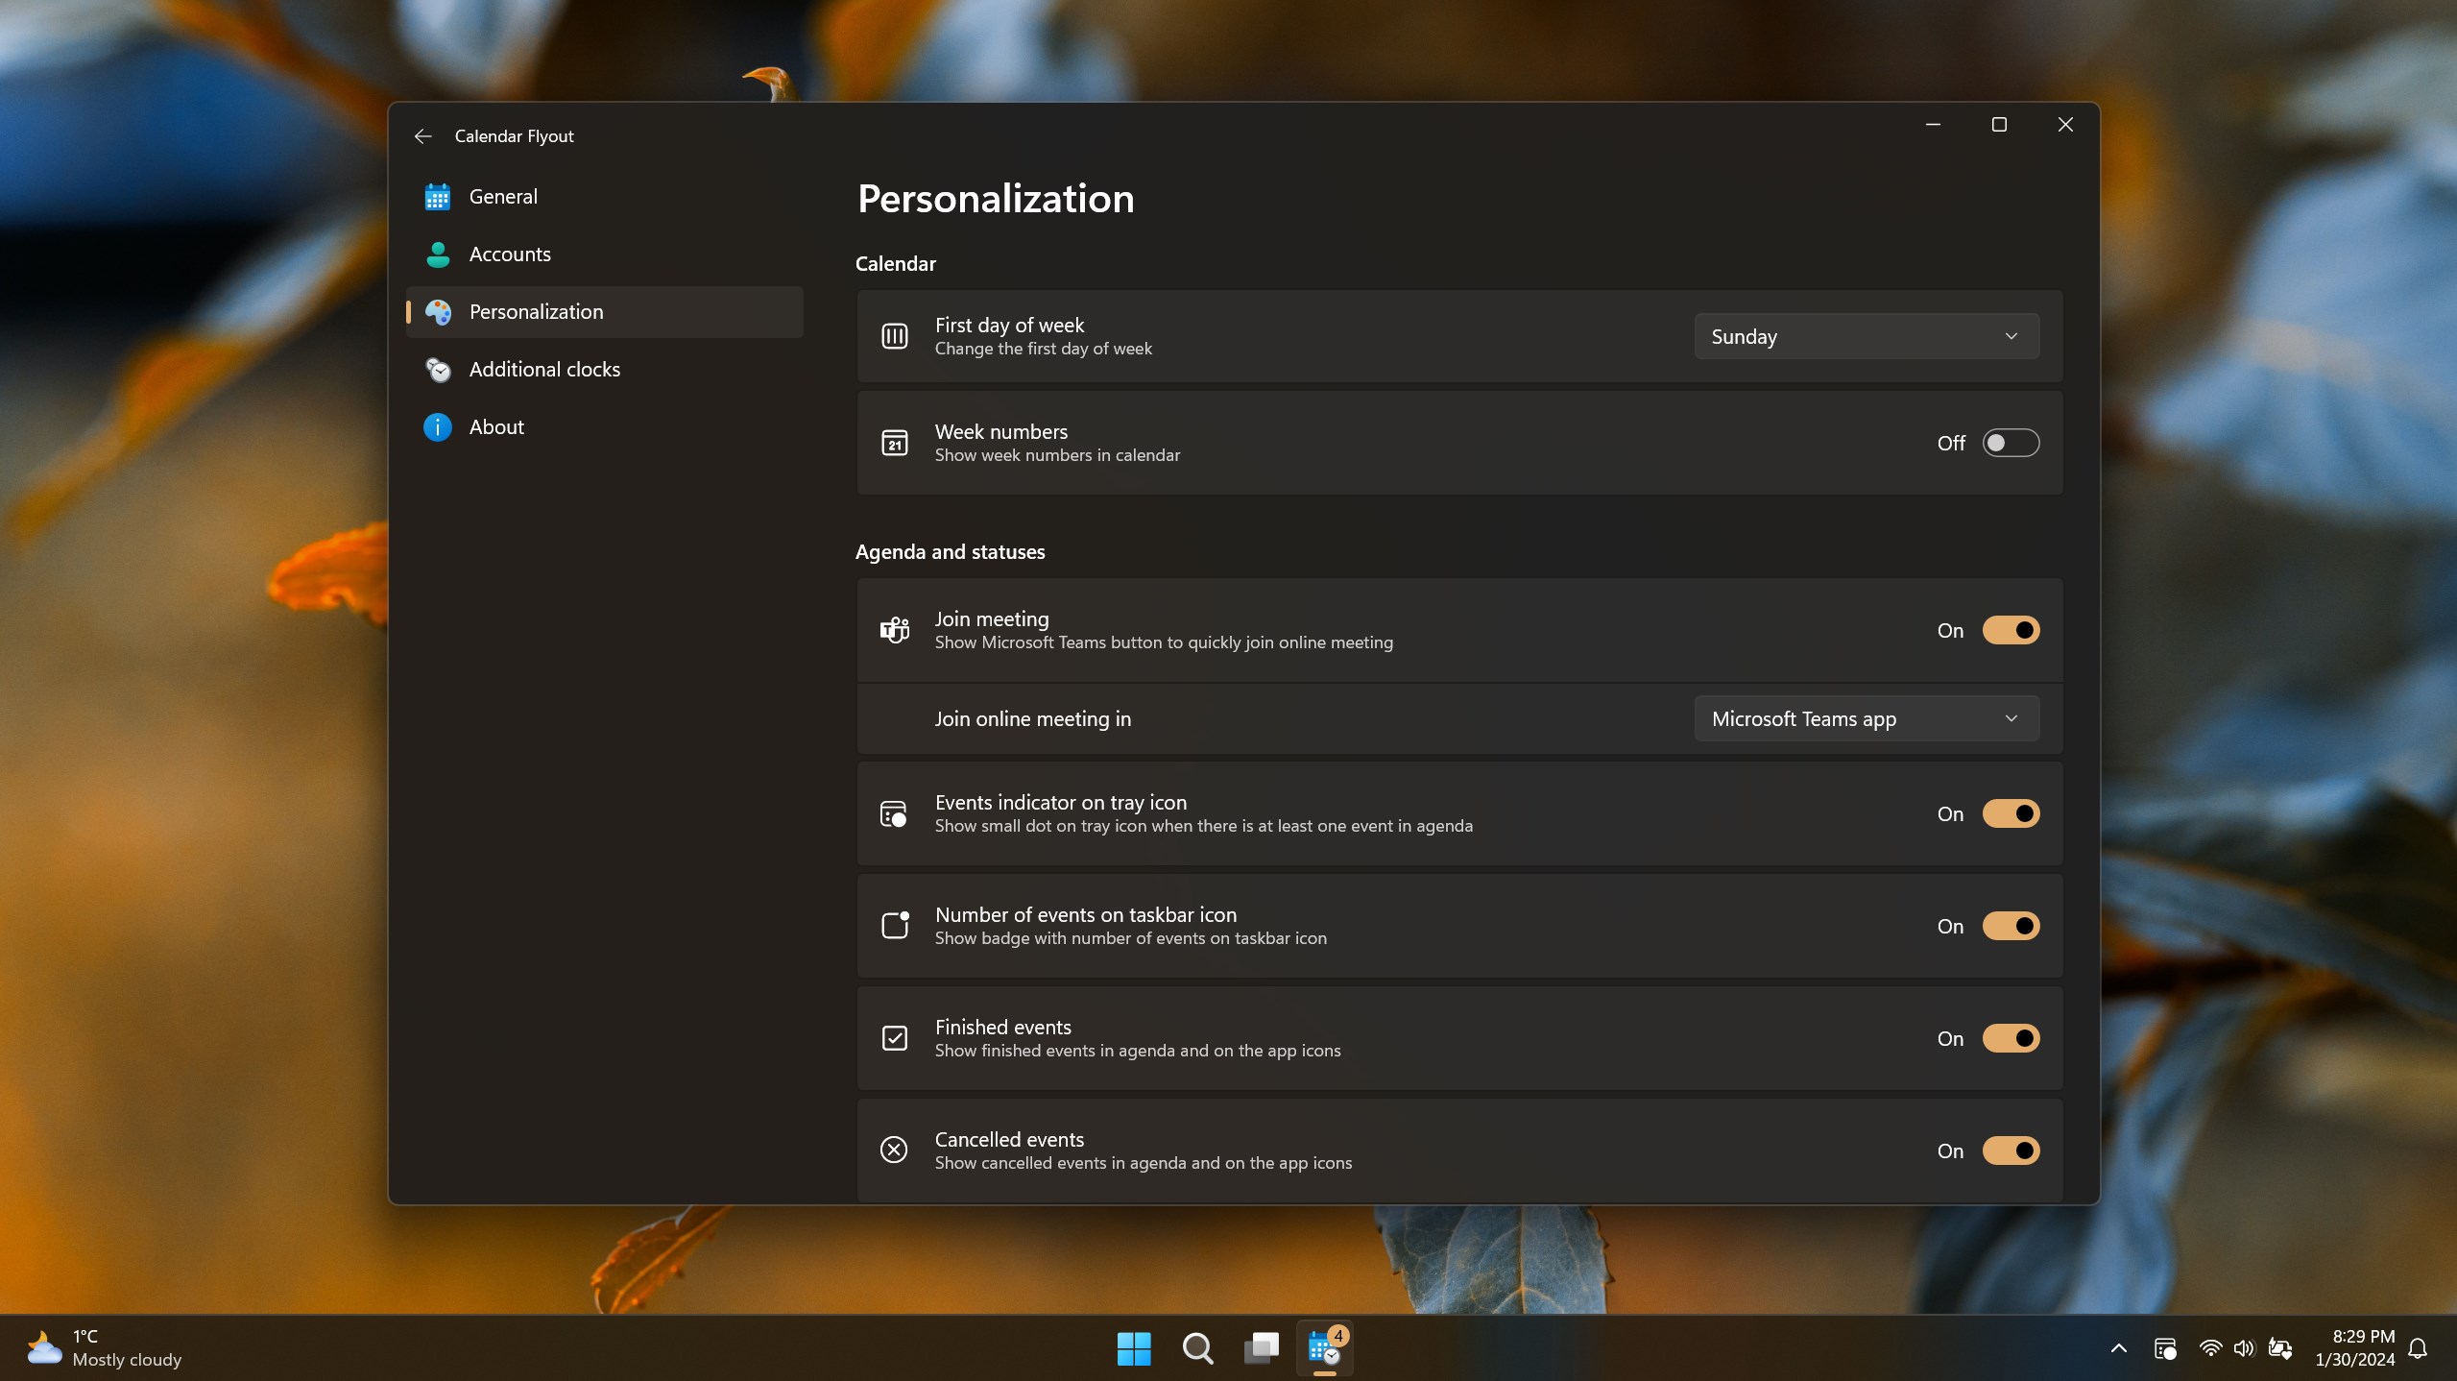Switch to the About settings page
This screenshot has width=2457, height=1381.
496,426
